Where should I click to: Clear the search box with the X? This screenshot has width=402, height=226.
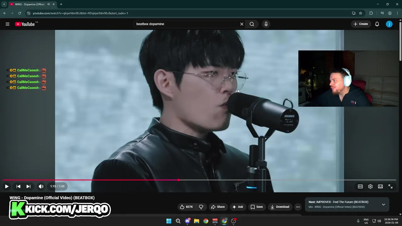tap(242, 24)
